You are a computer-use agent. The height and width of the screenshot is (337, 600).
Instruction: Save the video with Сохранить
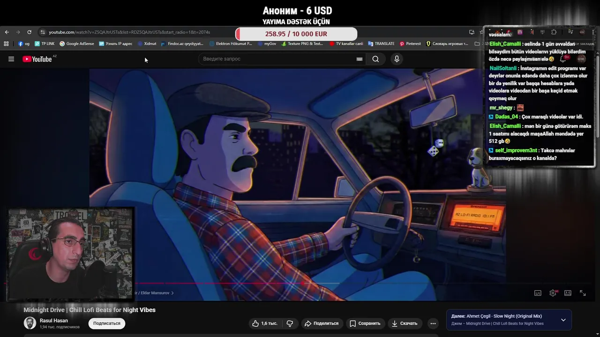pos(365,323)
